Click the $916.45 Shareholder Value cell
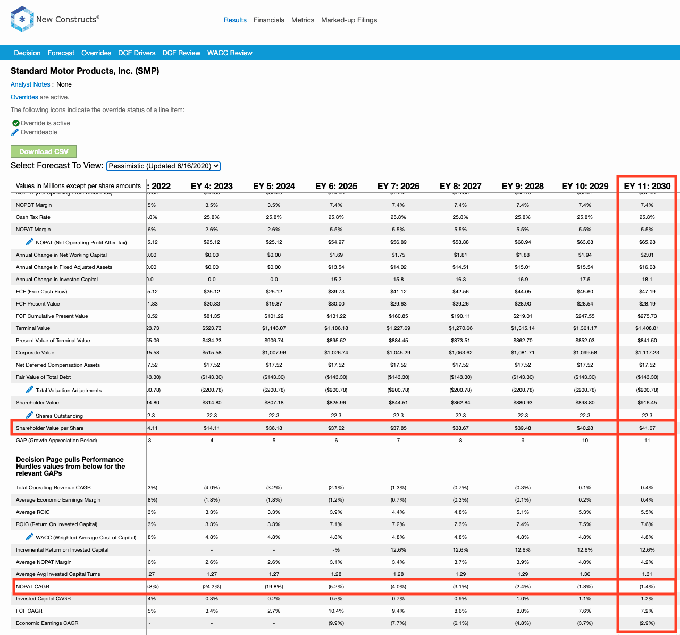This screenshot has width=680, height=635. tap(647, 403)
